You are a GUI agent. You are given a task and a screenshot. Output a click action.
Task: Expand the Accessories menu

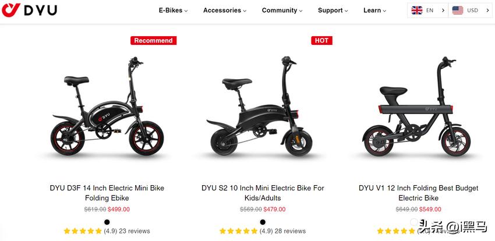pos(225,10)
